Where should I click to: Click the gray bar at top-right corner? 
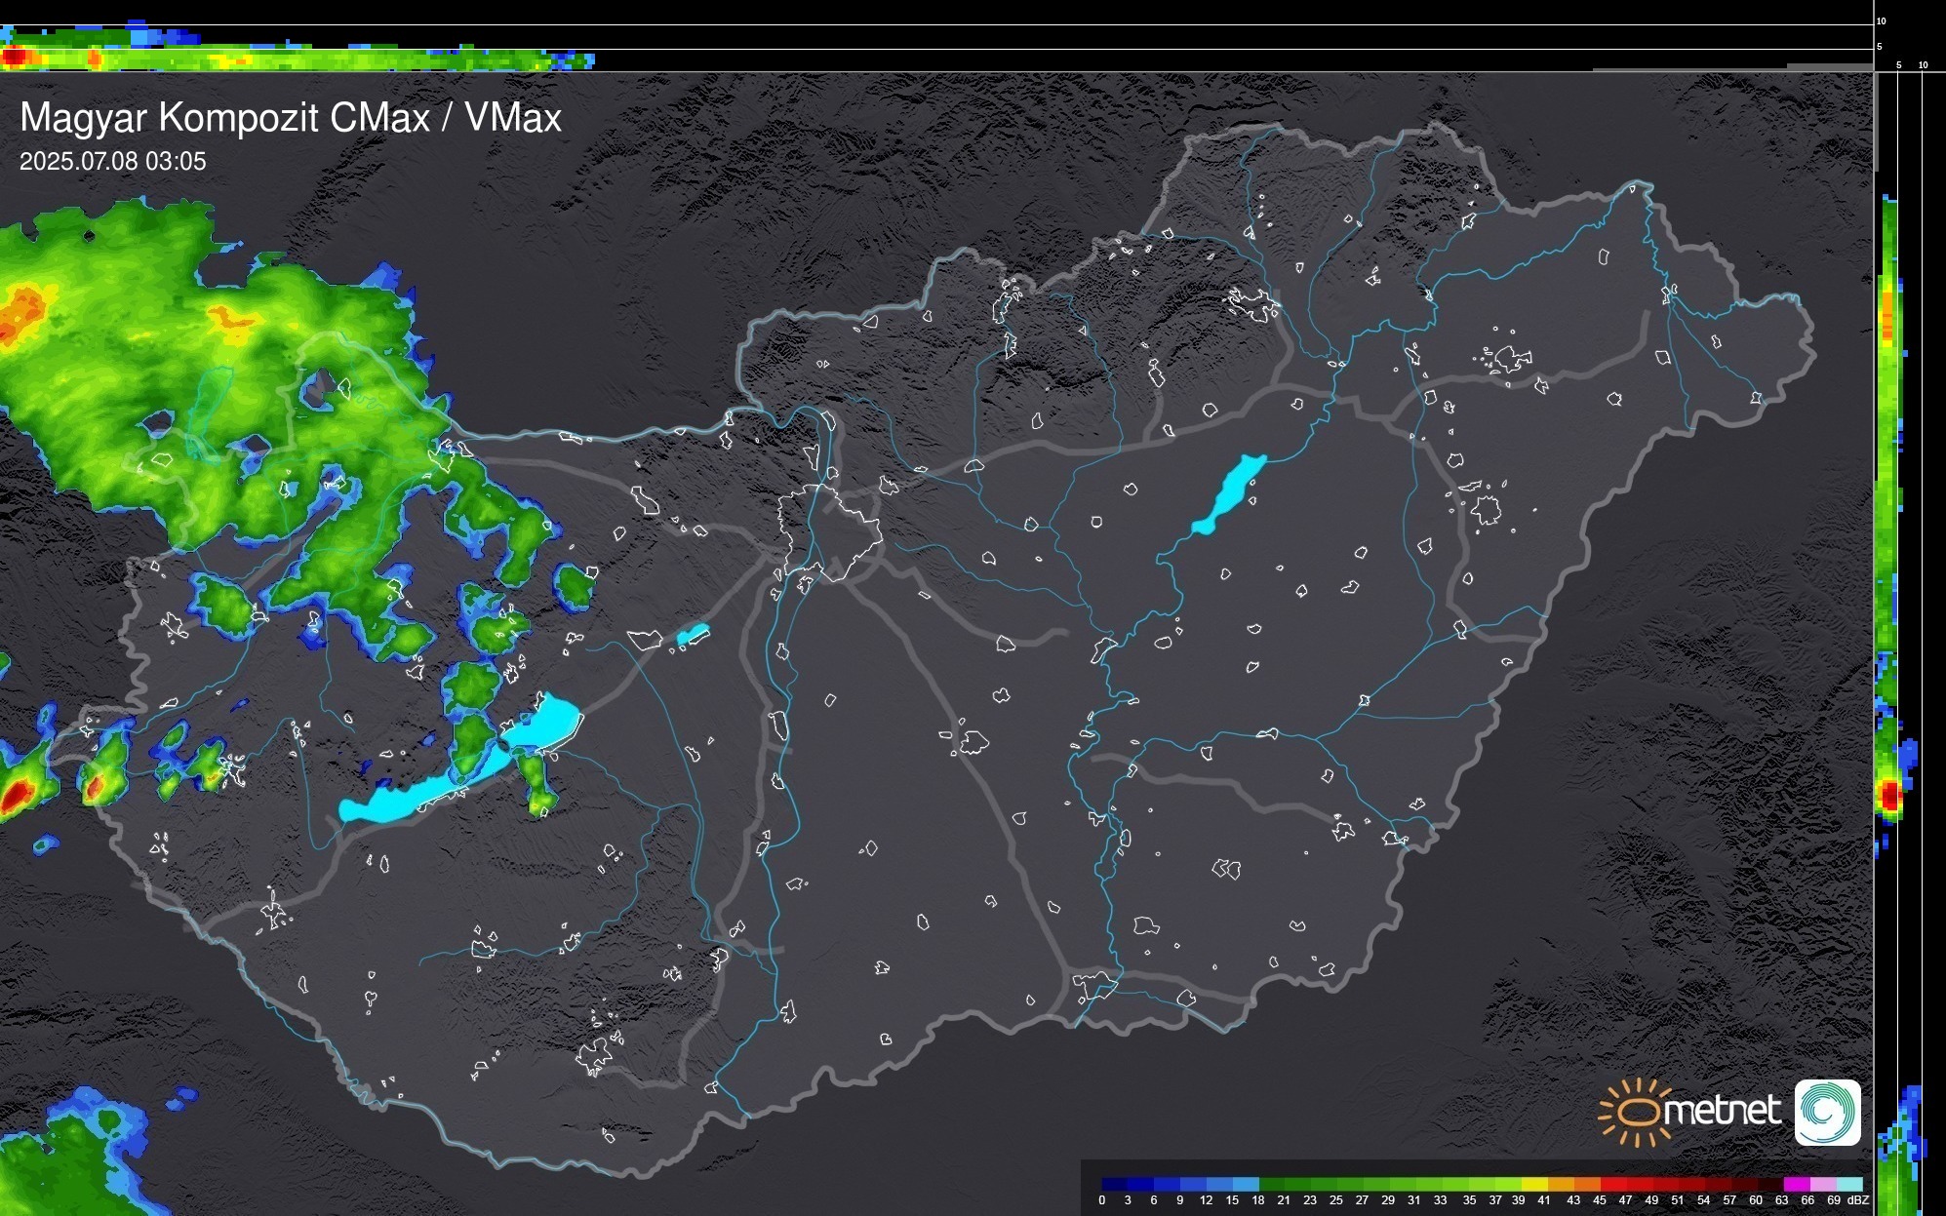tap(1829, 67)
